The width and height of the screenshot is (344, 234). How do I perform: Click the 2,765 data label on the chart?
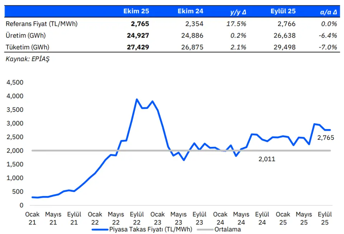click(x=326, y=138)
